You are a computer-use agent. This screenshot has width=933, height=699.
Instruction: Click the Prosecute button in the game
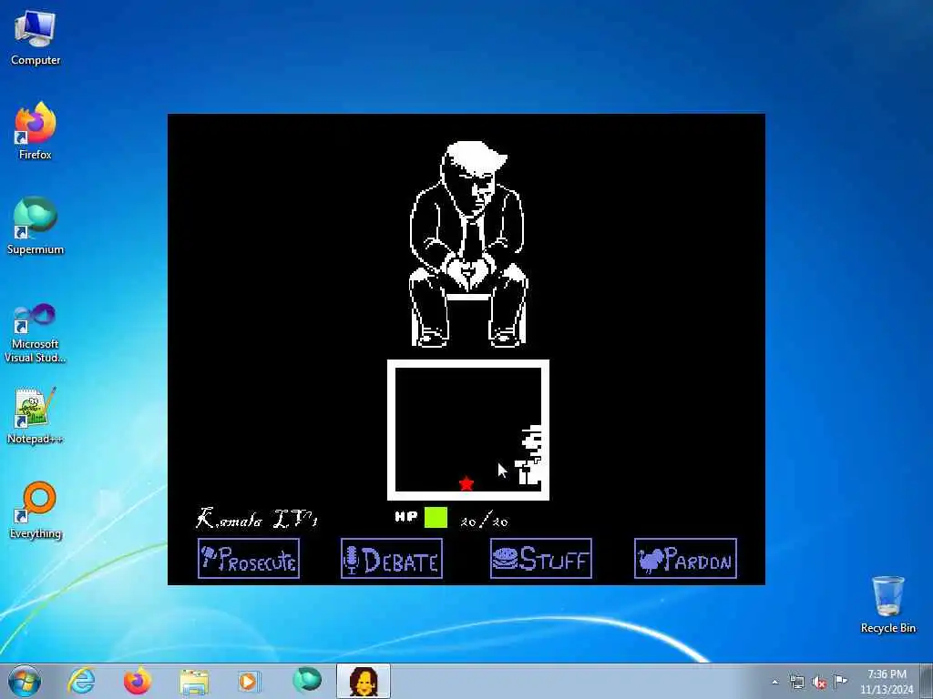[x=249, y=558]
